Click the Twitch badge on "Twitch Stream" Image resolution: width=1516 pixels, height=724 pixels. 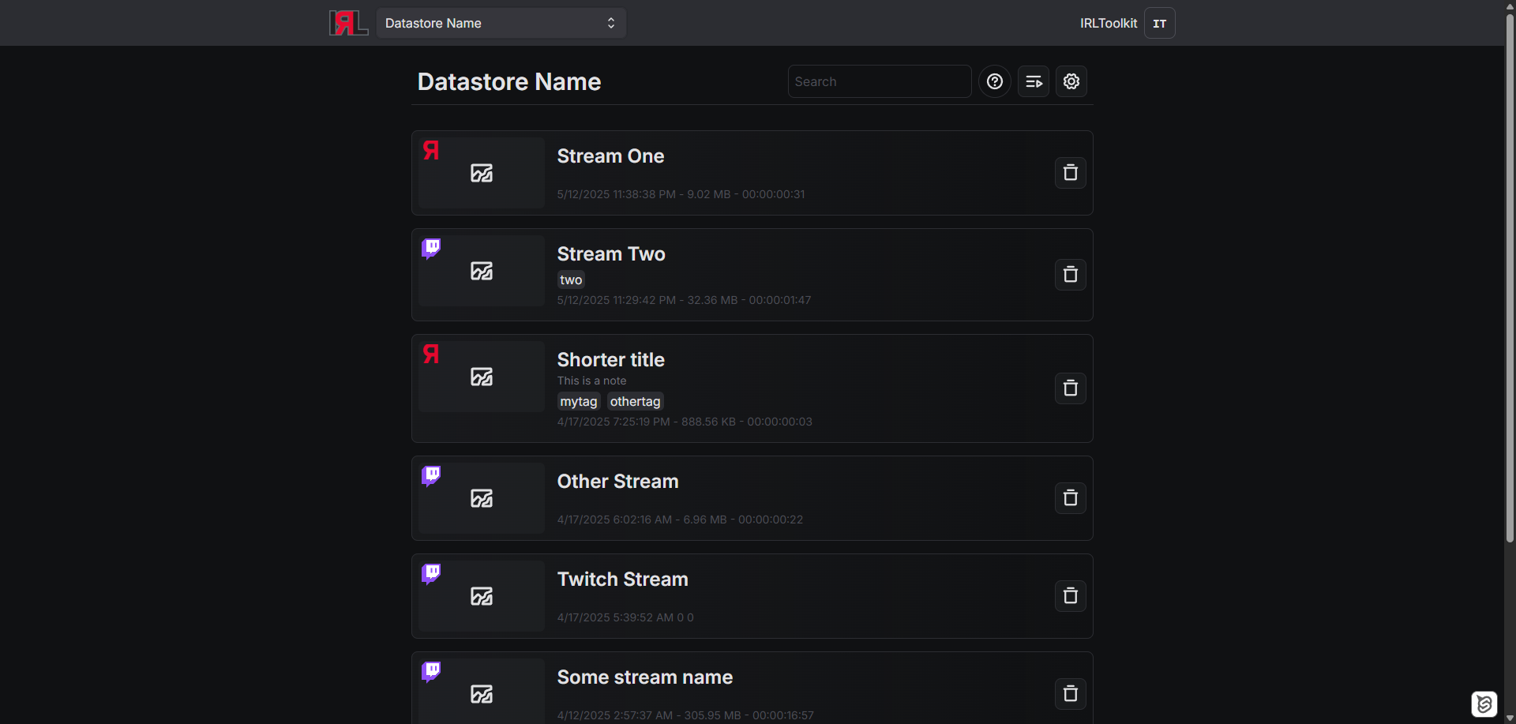point(431,573)
